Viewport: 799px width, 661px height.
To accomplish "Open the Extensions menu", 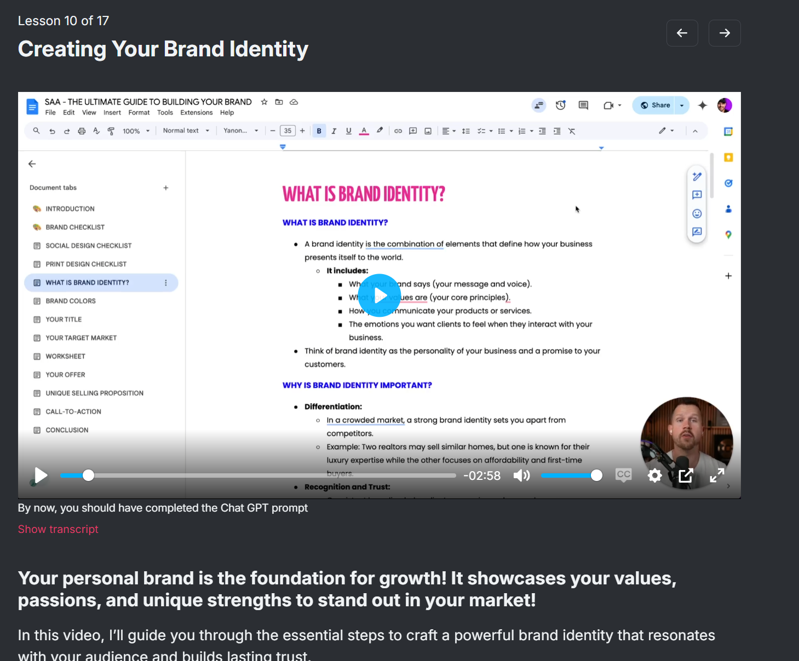I will tap(197, 113).
